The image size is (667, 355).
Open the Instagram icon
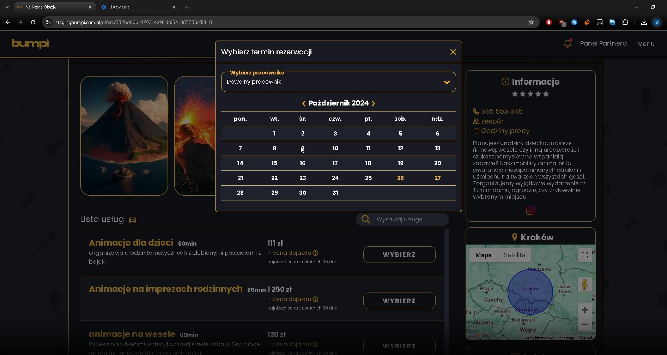click(x=530, y=211)
